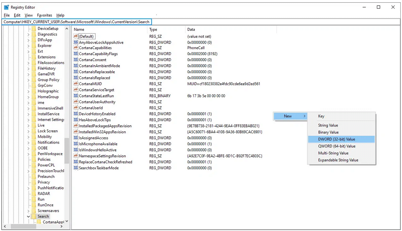Viewport: 402px width, 231px height.
Task: Select String Value in the New submenu
Action: (x=328, y=125)
